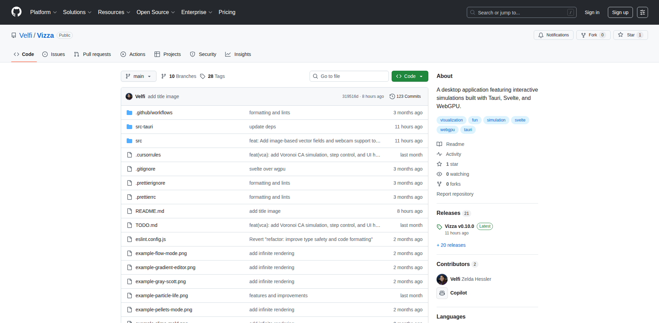Click the Activity pulse icon

coord(439,154)
